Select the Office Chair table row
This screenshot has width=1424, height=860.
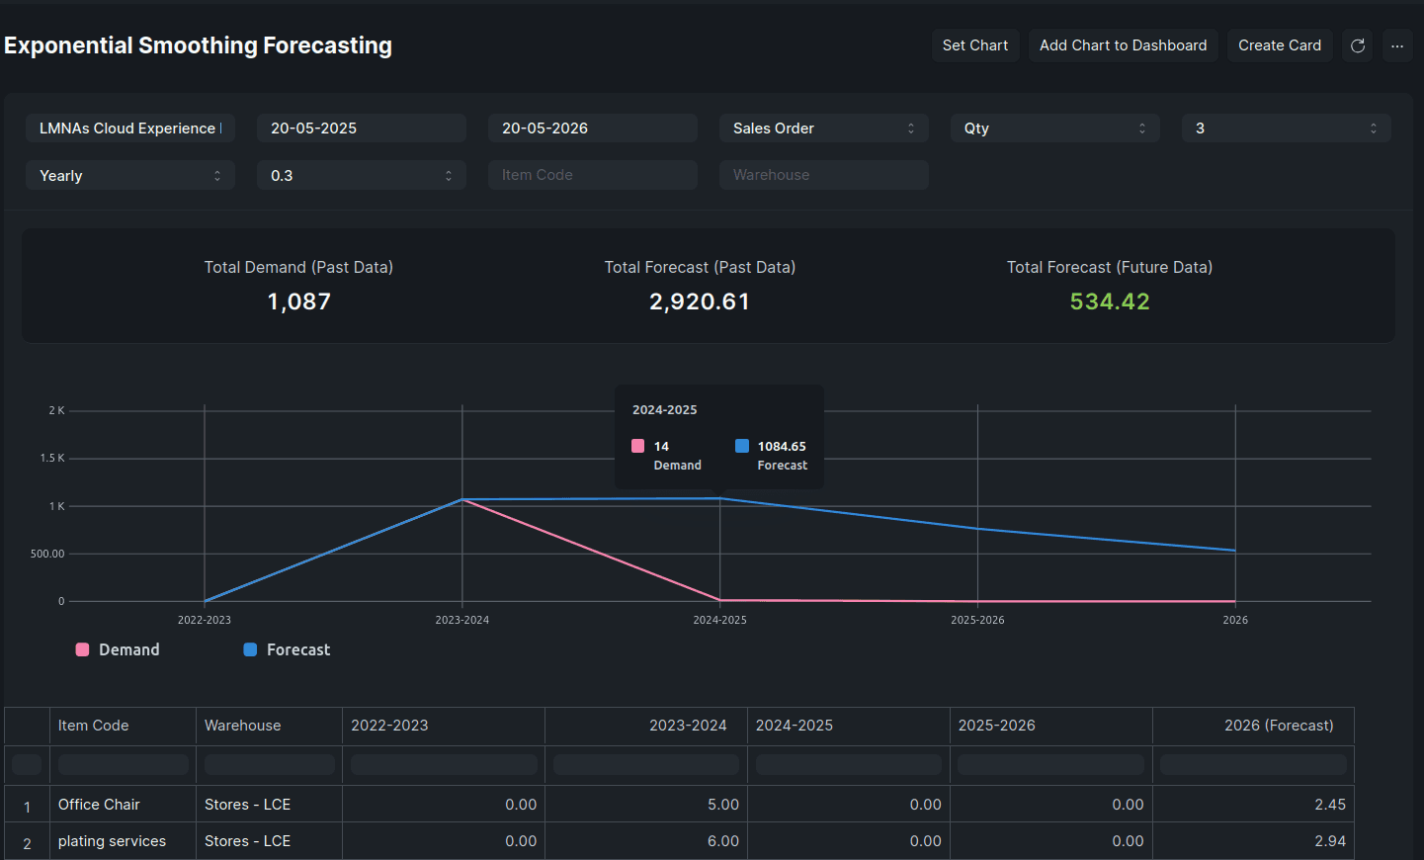coord(99,805)
